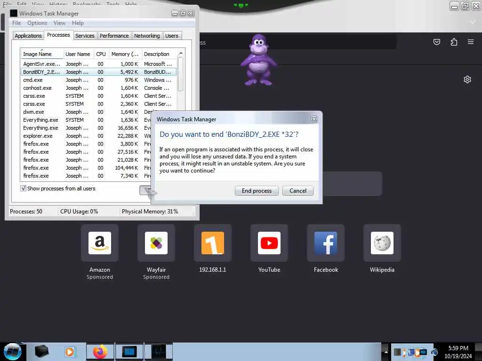Select the Processes tab
Viewport: 482px width, 361px height.
tap(58, 35)
